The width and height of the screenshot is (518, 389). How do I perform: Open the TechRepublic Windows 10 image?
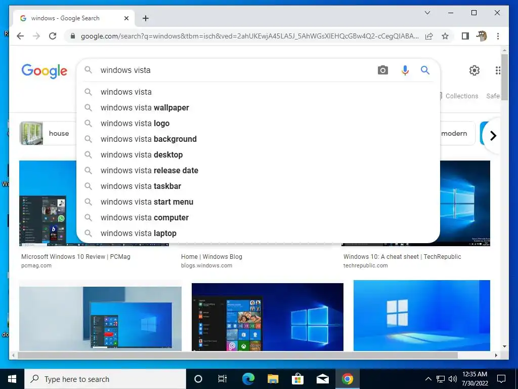[465, 204]
